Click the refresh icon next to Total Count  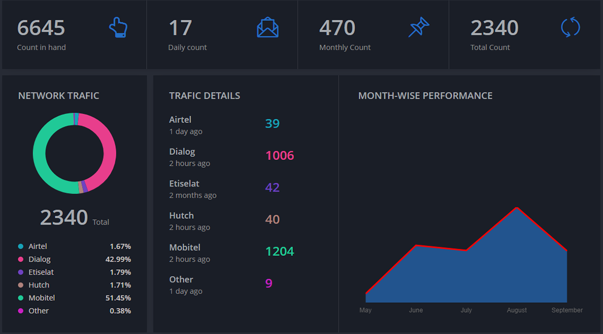[x=571, y=27]
